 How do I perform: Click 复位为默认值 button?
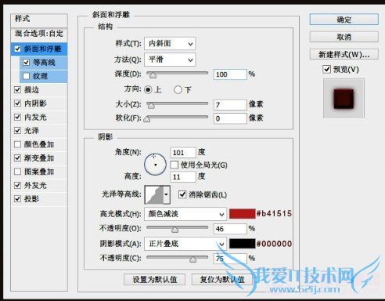(222, 280)
